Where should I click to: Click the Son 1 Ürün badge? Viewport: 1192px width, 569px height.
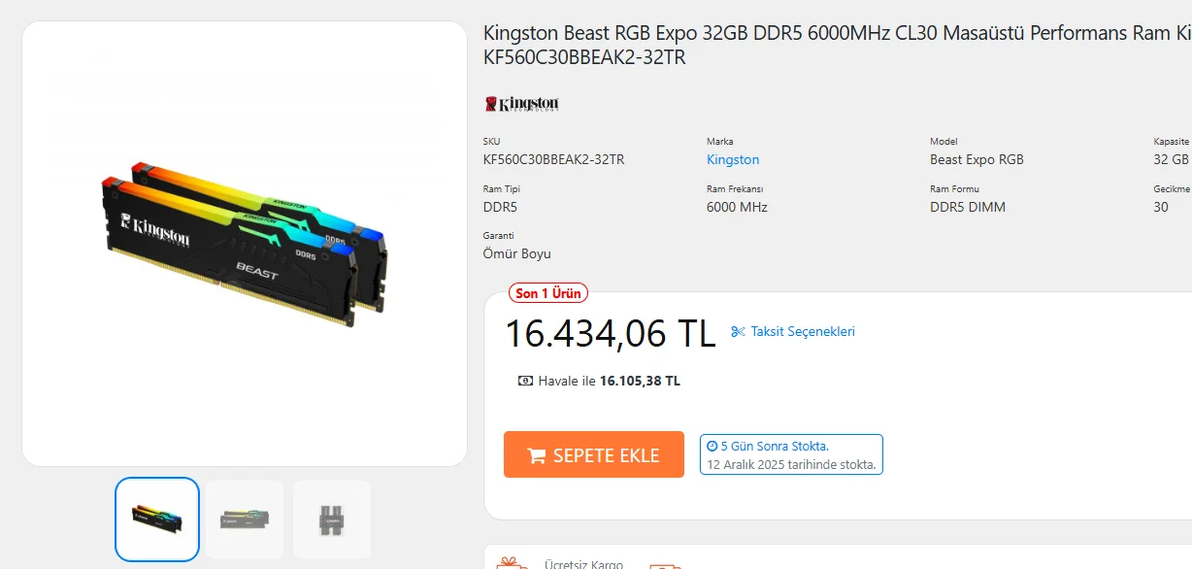click(x=548, y=293)
